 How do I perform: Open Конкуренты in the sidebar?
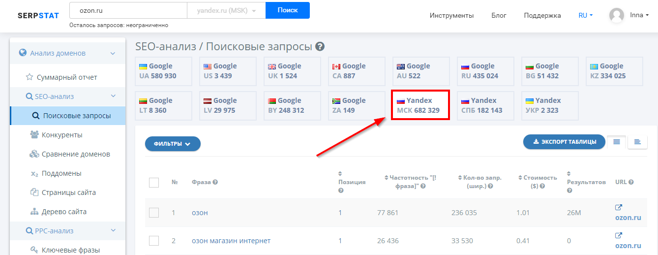click(x=62, y=135)
